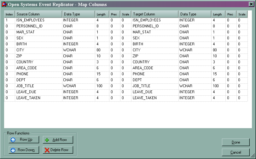This screenshot has height=159, width=256.
Task: Select source column LEAVE_TAKEN cell
Action: 38,98
